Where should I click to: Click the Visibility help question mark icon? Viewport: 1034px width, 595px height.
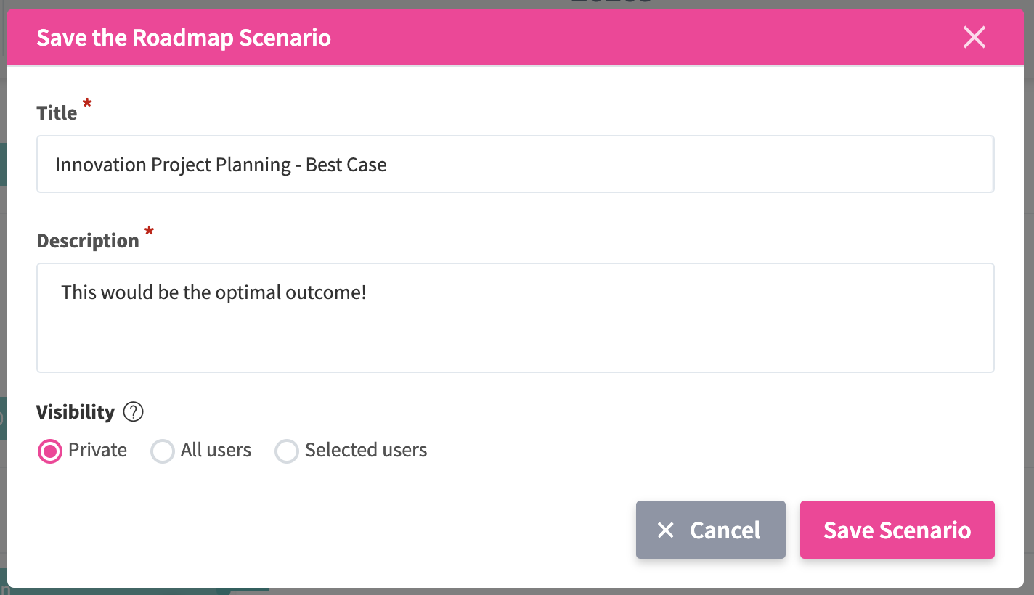pyautogui.click(x=134, y=412)
